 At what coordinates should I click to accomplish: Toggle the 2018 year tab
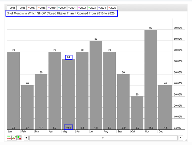(42, 8)
